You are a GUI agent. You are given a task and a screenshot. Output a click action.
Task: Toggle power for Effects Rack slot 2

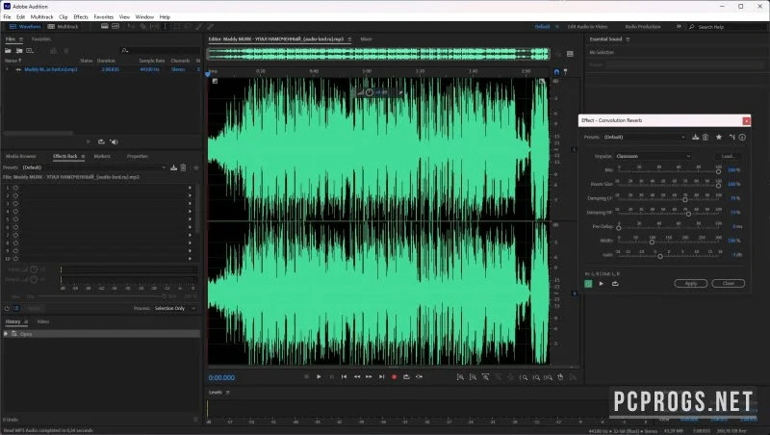15,195
